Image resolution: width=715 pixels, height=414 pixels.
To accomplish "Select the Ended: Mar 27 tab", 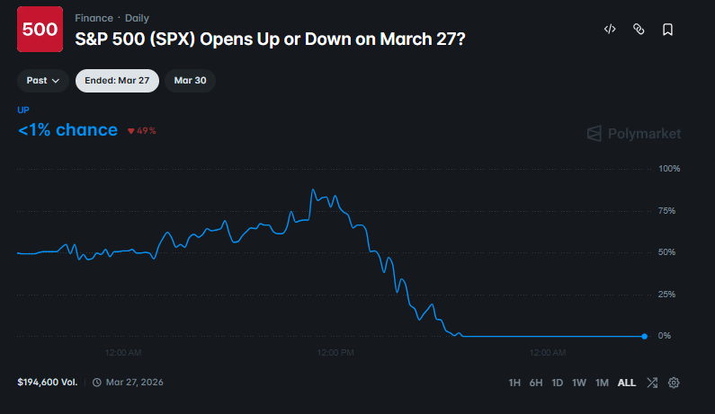I will [x=117, y=81].
